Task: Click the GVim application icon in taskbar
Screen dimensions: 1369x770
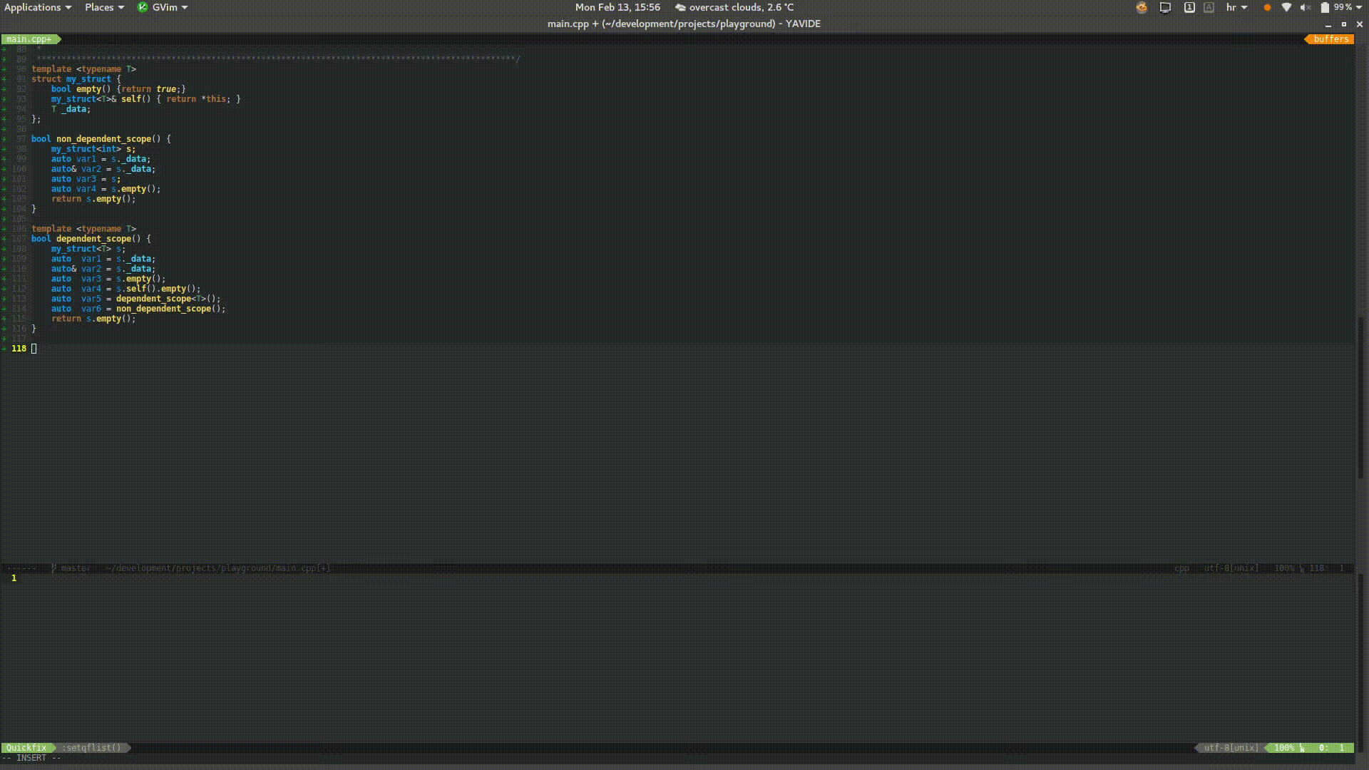Action: [x=142, y=8]
